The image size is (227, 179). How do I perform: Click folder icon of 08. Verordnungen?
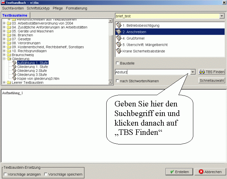click(x=9, y=43)
